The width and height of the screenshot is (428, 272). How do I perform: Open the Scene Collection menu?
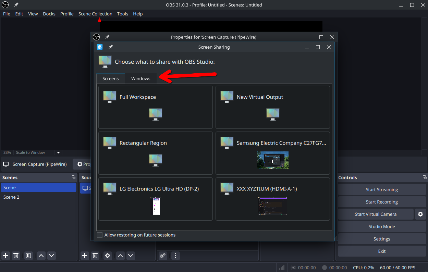click(x=95, y=14)
